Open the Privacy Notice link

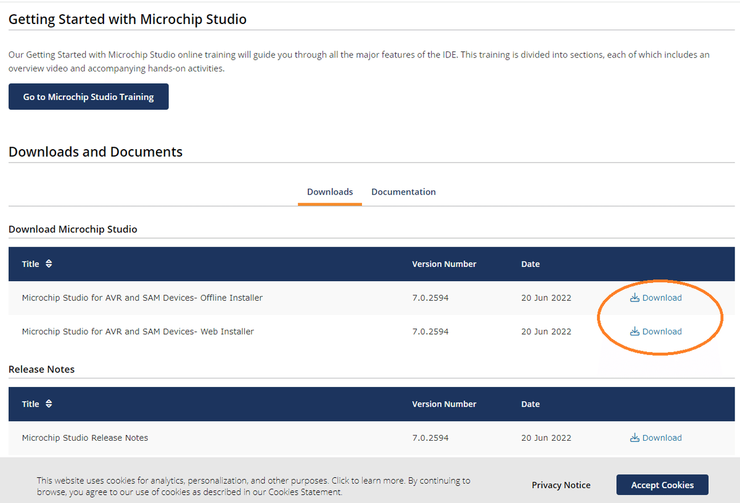click(x=561, y=485)
